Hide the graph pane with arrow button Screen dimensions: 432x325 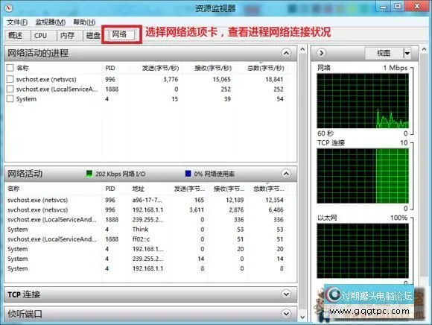pos(321,53)
